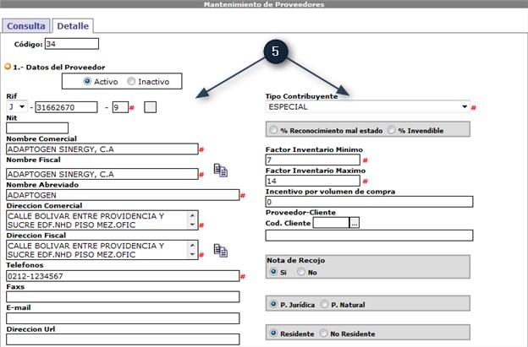
Task: Click the Nombre Abreviado field
Action: point(123,195)
